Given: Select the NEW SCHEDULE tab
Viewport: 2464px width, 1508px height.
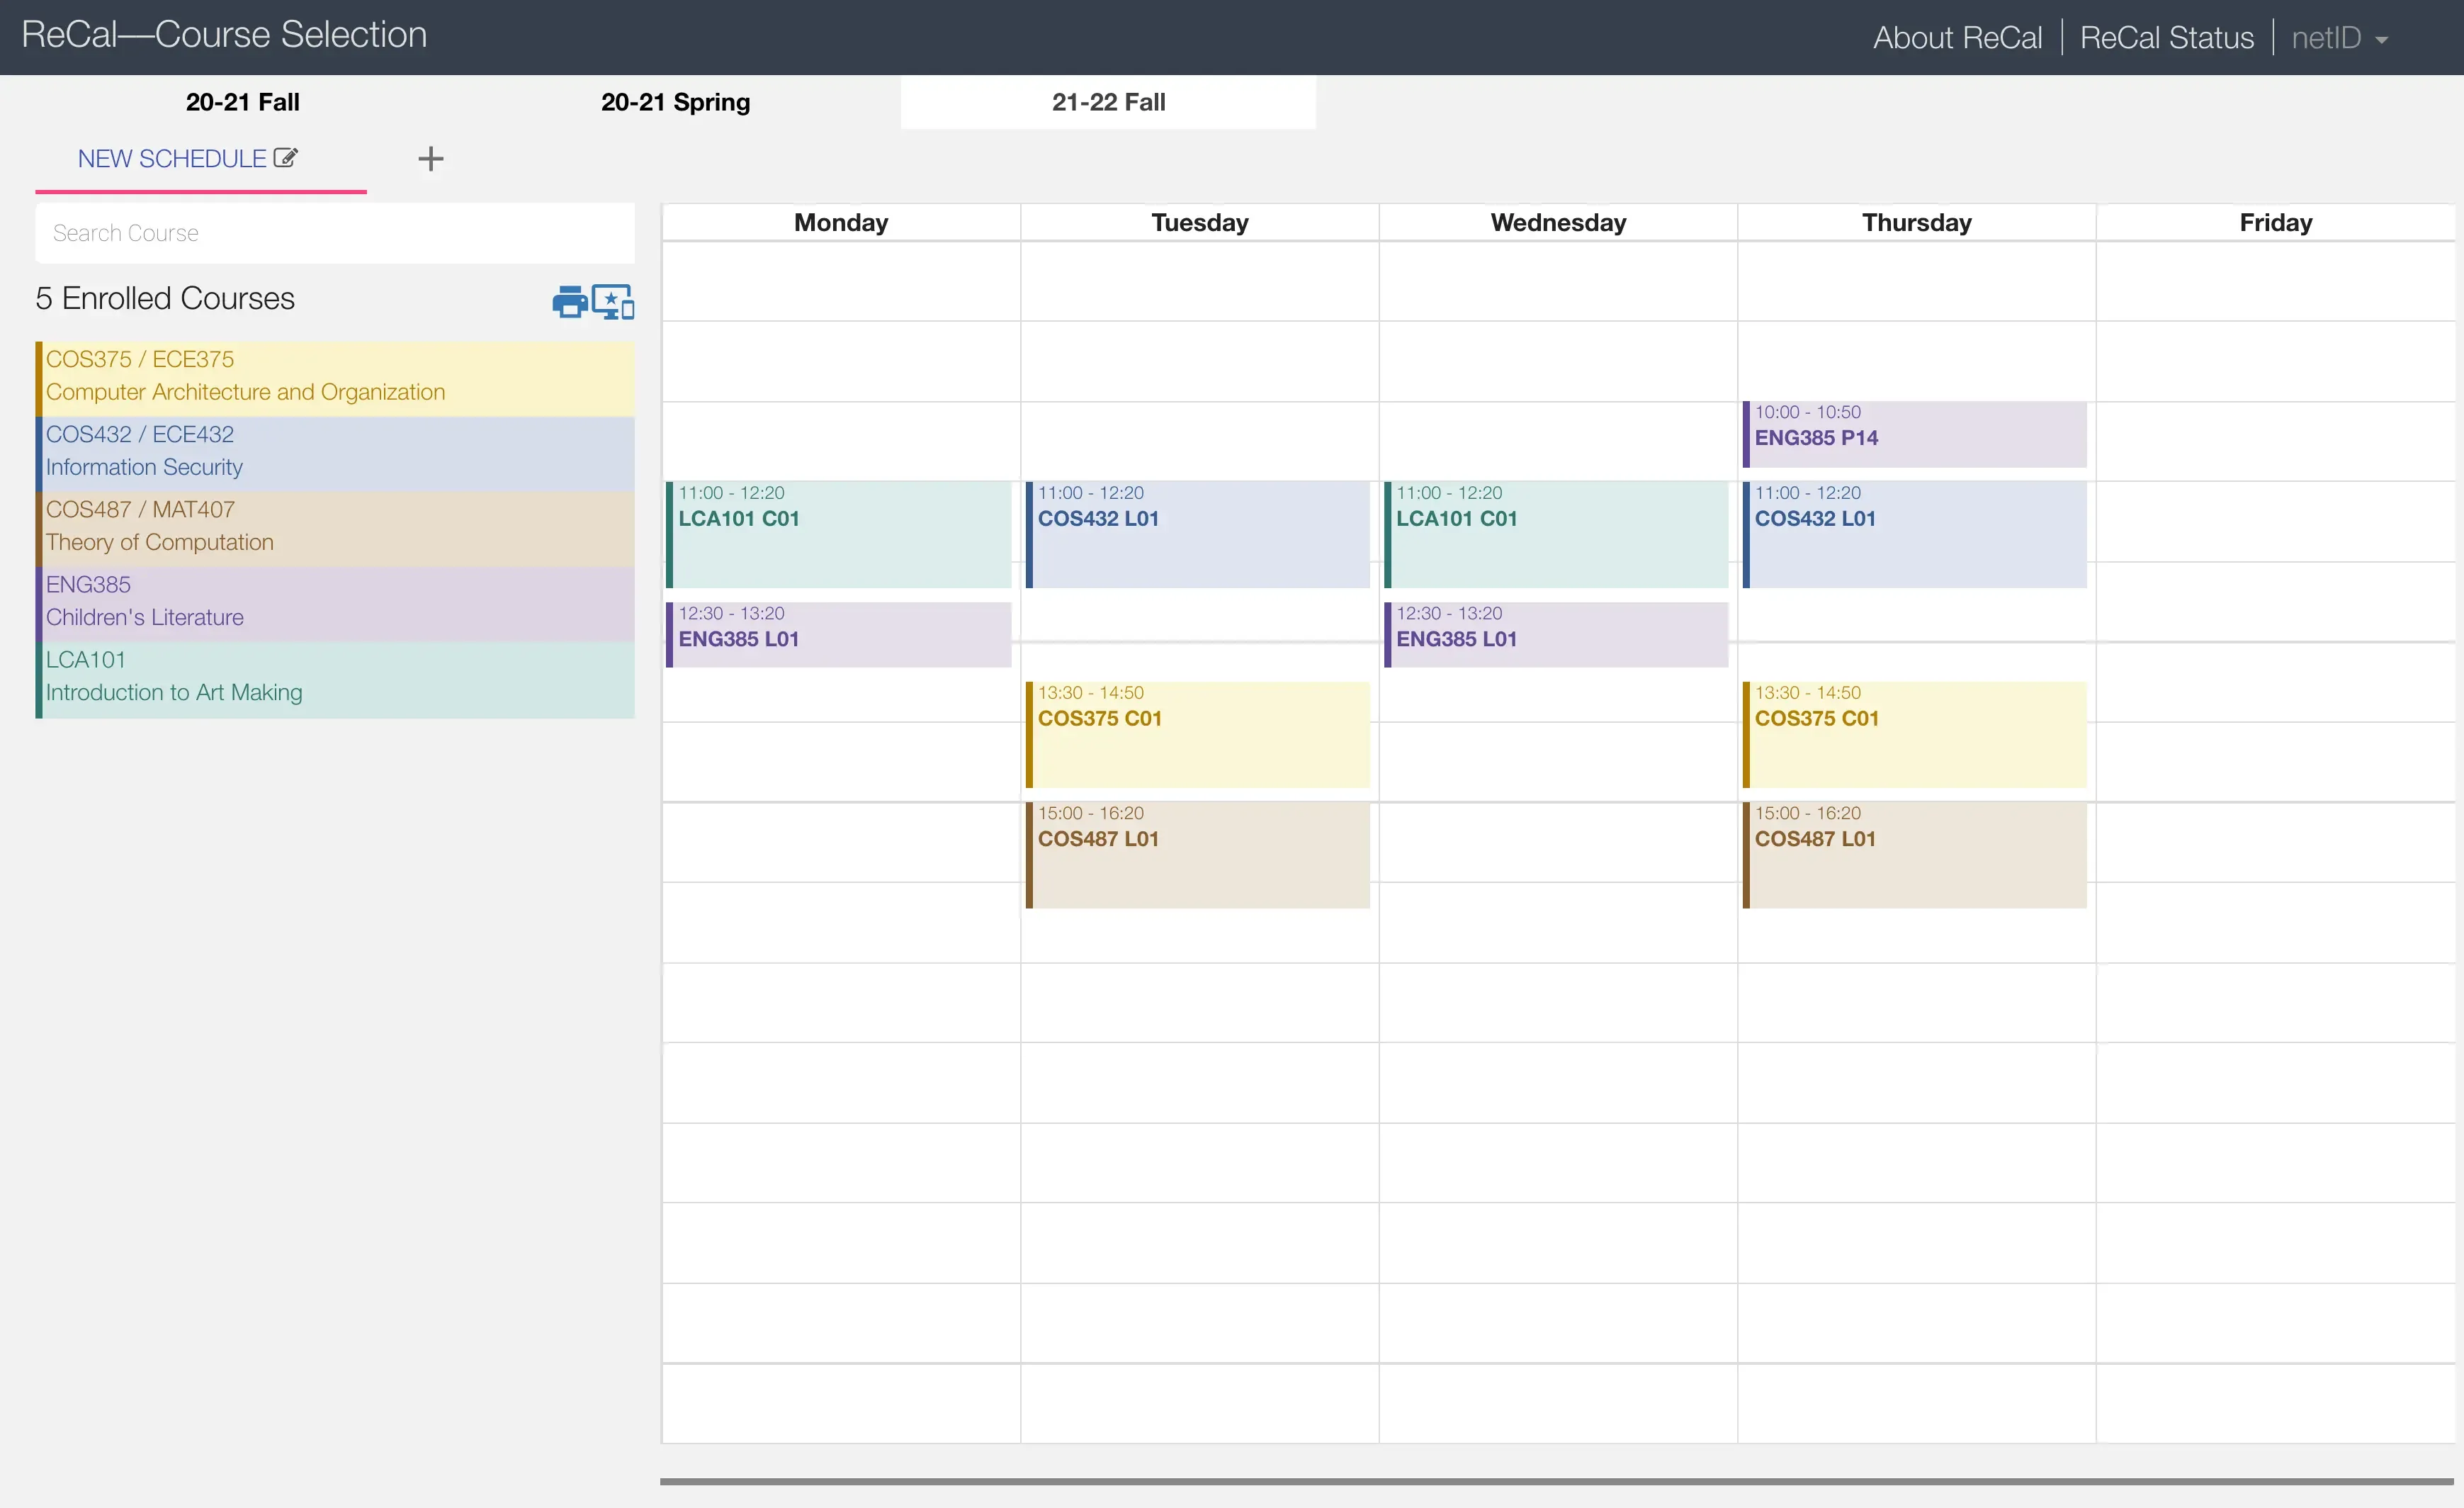Looking at the screenshot, I should click(x=170, y=158).
